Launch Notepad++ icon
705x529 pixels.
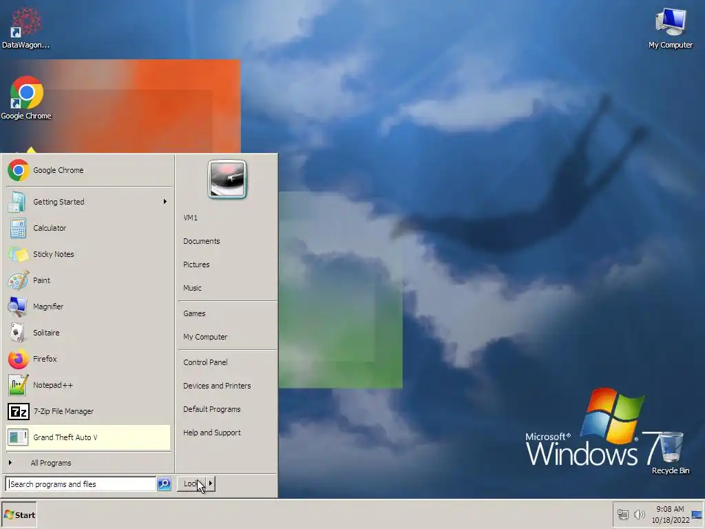[x=18, y=385]
